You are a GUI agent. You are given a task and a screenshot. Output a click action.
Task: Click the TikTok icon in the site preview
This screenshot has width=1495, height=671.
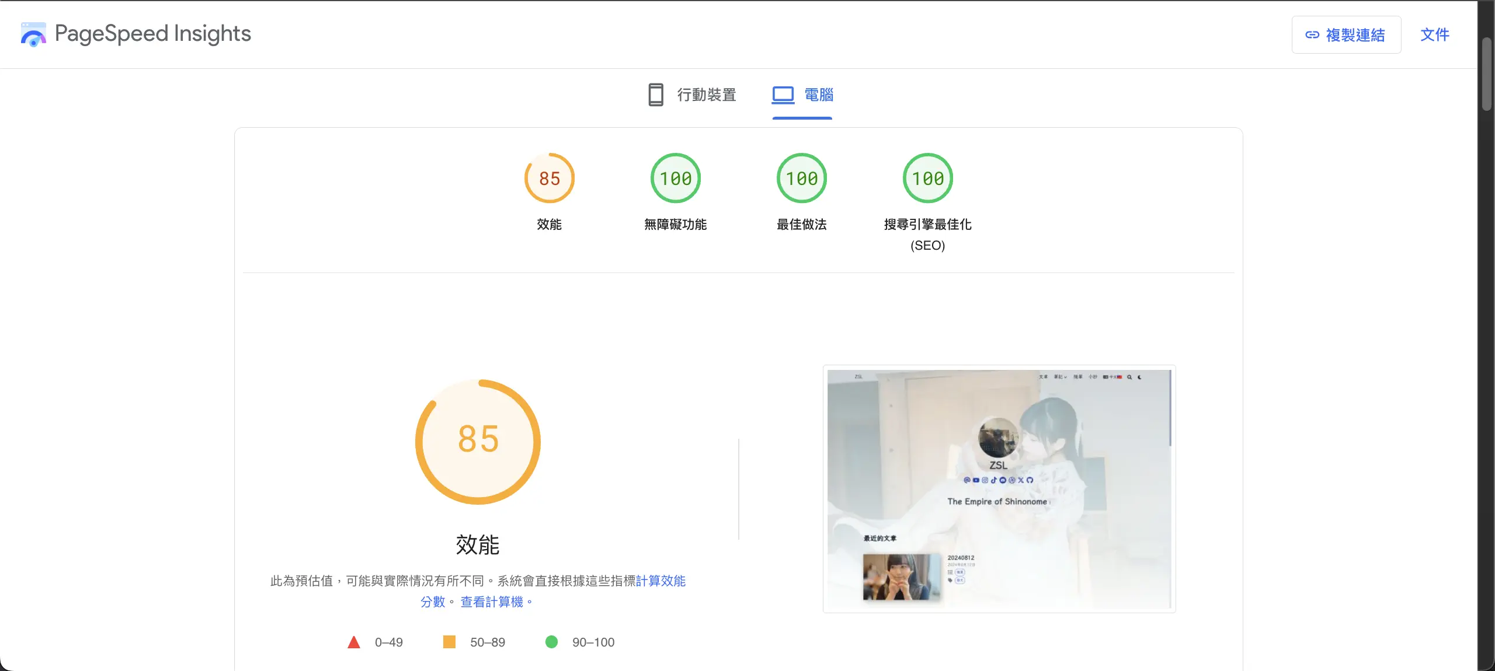click(994, 480)
